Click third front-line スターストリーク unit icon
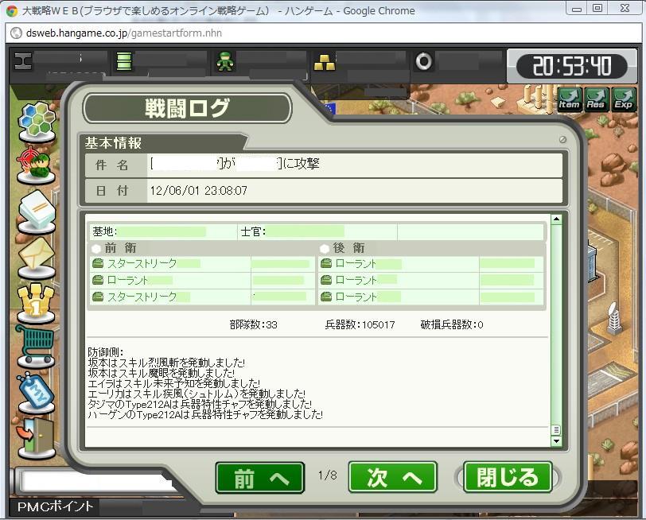This screenshot has width=646, height=520. coord(98,297)
